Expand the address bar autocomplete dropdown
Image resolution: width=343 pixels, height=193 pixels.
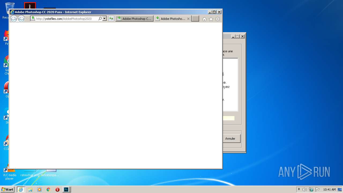tap(105, 19)
